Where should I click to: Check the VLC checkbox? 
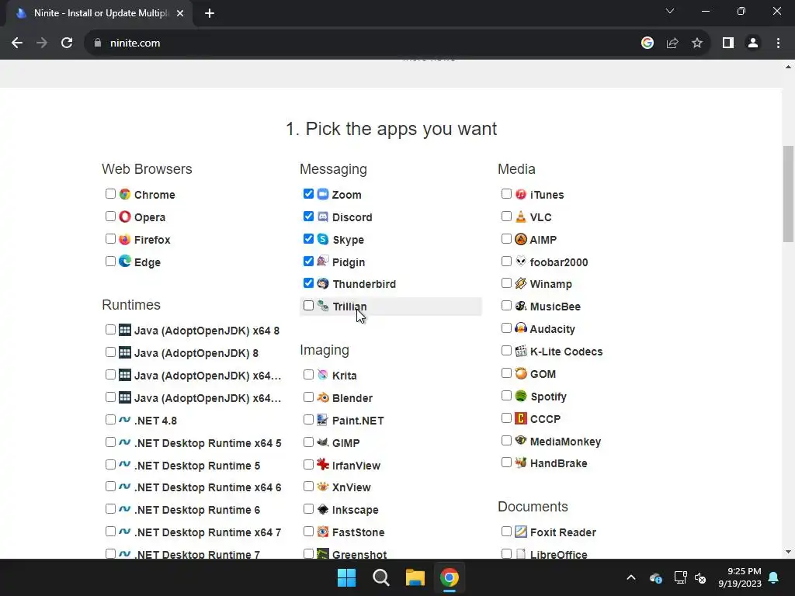pyautogui.click(x=506, y=216)
